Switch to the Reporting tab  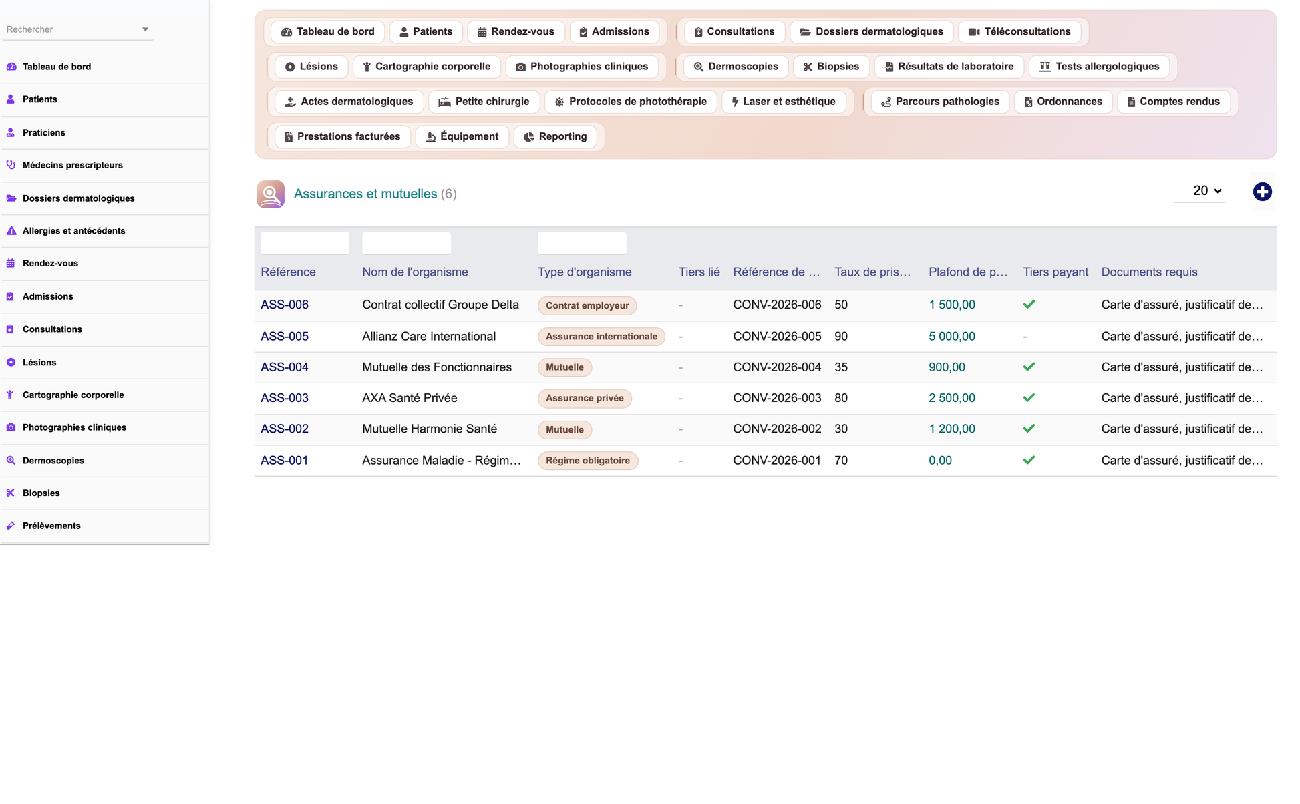click(x=555, y=136)
